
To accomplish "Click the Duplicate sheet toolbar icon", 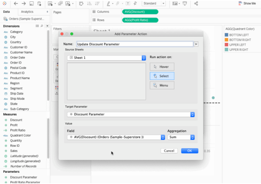I will pyautogui.click(x=60, y=3).
